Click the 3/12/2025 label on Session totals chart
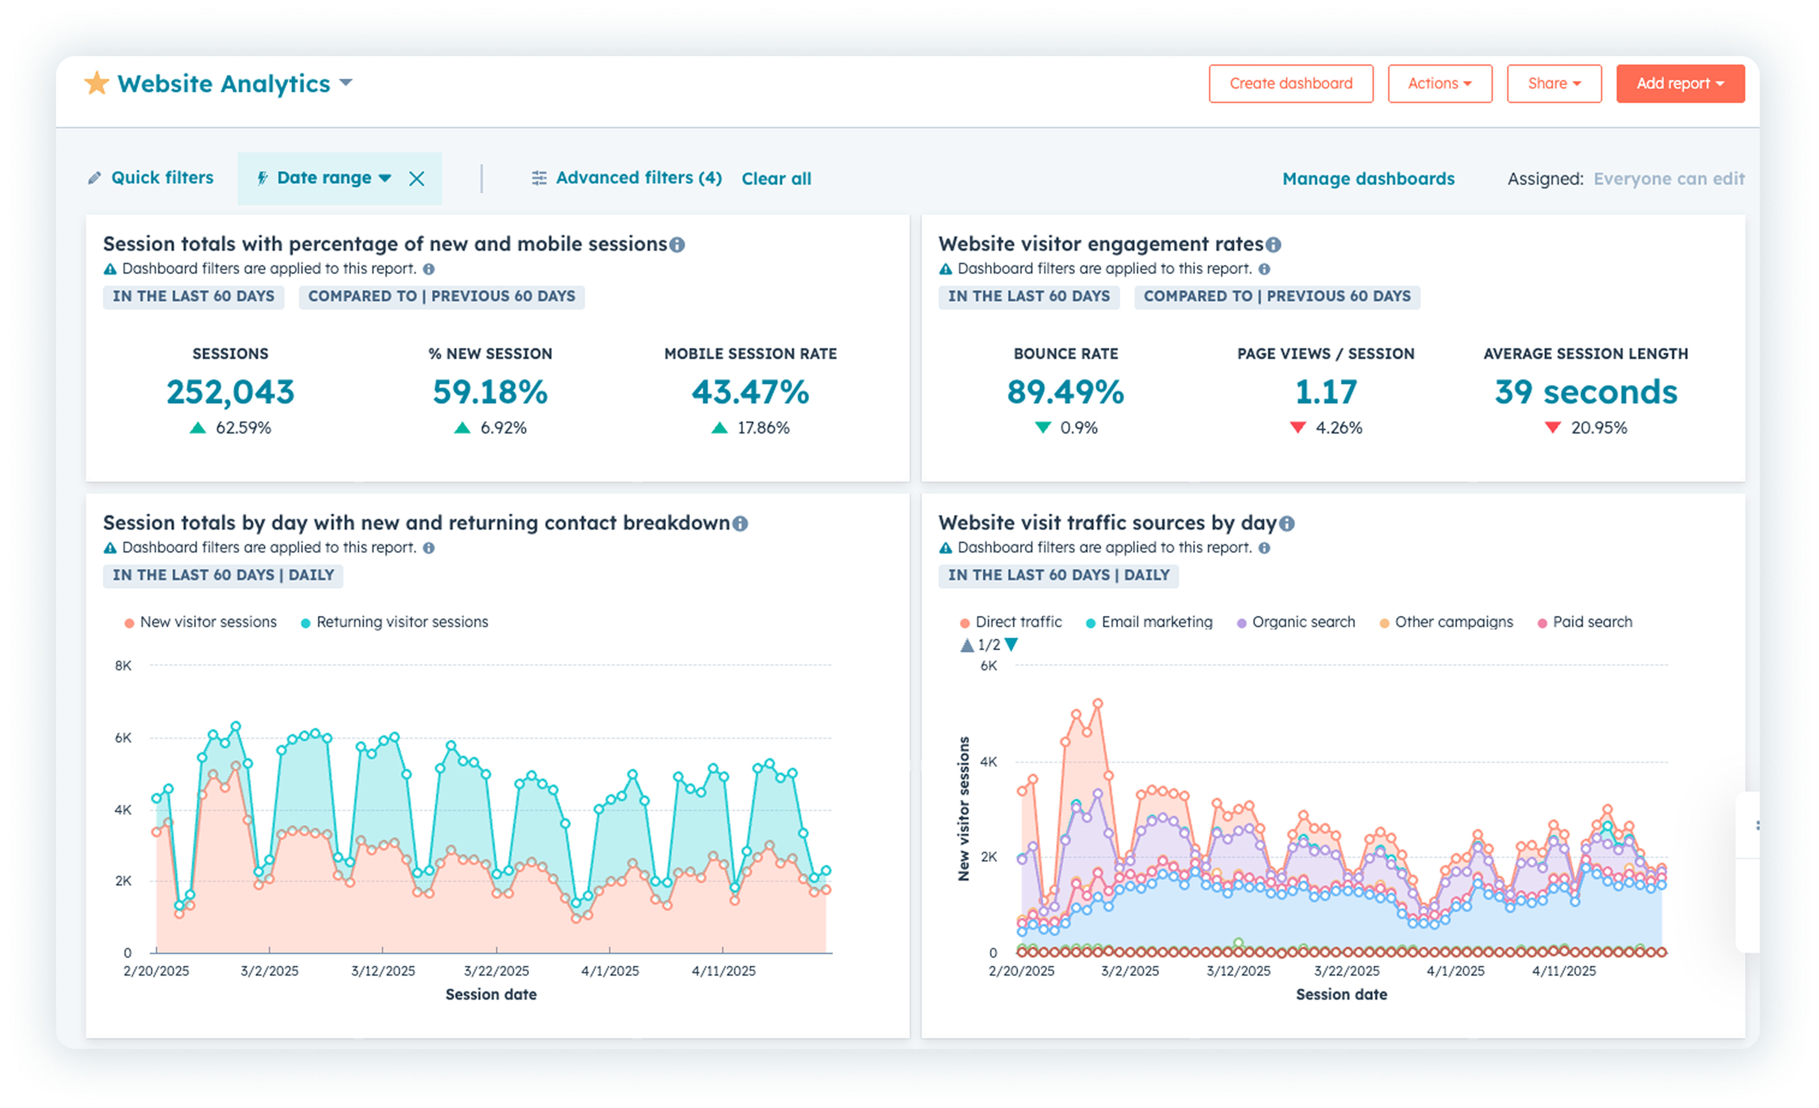Screen dimensions: 1819x1108 point(383,971)
